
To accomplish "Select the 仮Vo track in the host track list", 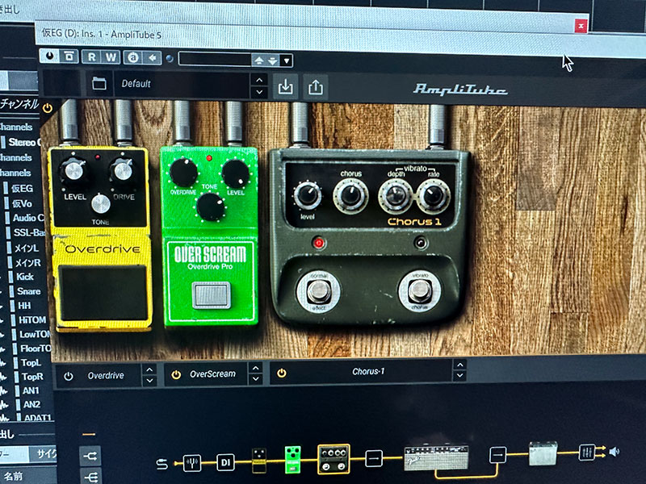I will (x=22, y=203).
